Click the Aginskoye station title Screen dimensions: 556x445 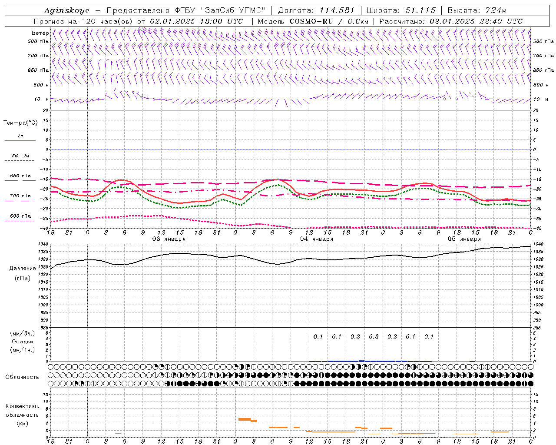coord(67,10)
